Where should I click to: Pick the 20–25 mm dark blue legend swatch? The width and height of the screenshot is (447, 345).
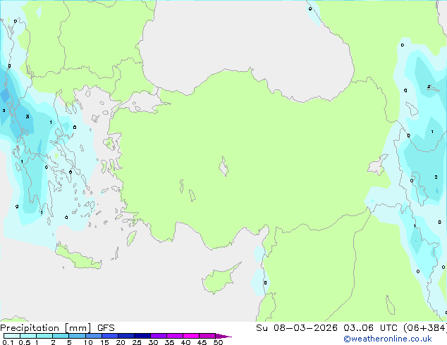(126, 336)
